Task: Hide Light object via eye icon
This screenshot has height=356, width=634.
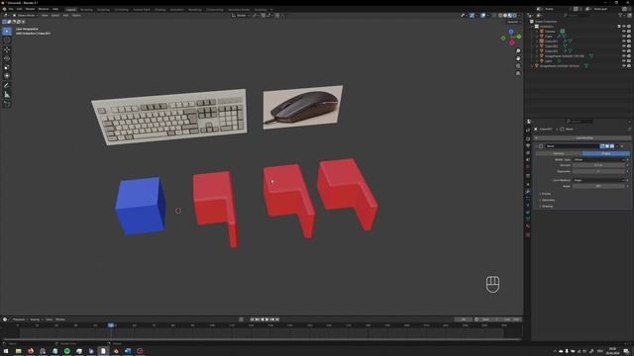Action: coord(623,61)
